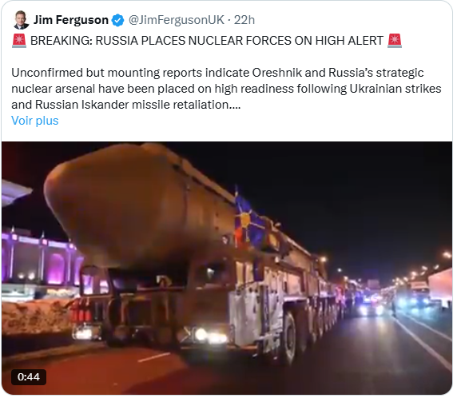Open the Jim Ferguson display name
Image resolution: width=457 pixels, height=398 pixels.
pos(71,20)
